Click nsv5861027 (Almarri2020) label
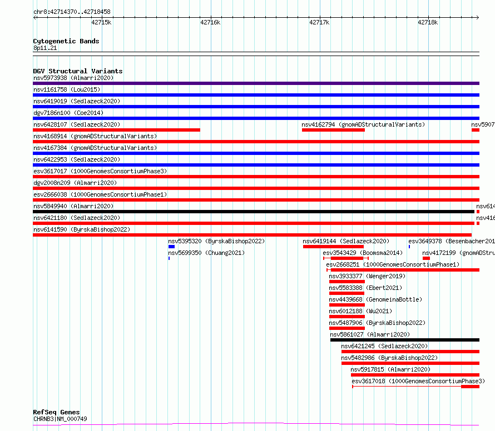 point(370,334)
